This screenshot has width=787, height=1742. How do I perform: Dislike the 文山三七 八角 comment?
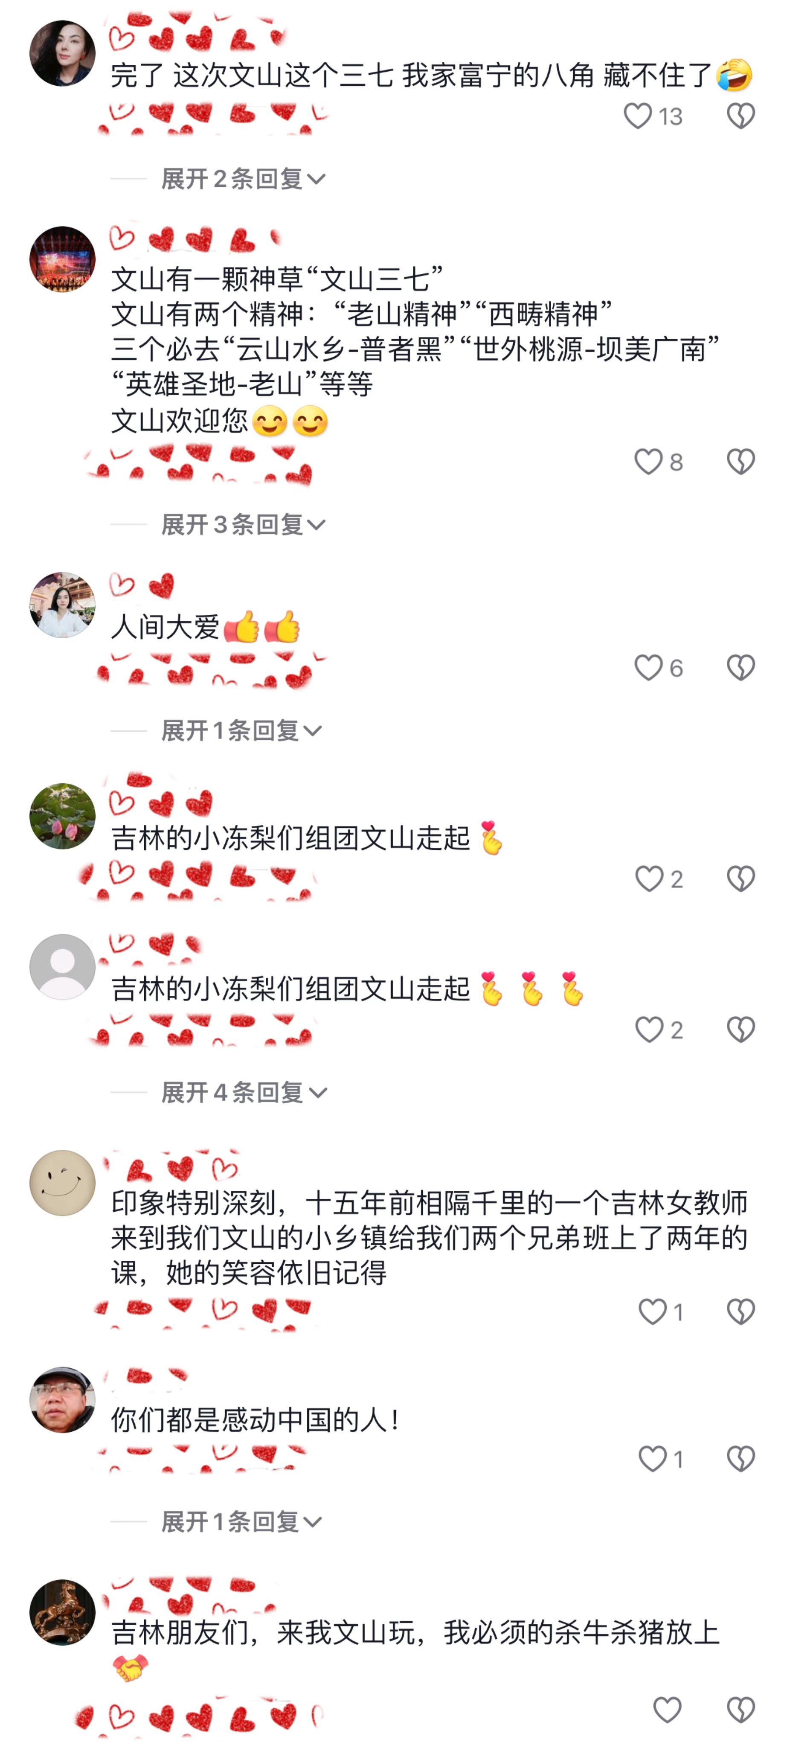click(x=741, y=116)
